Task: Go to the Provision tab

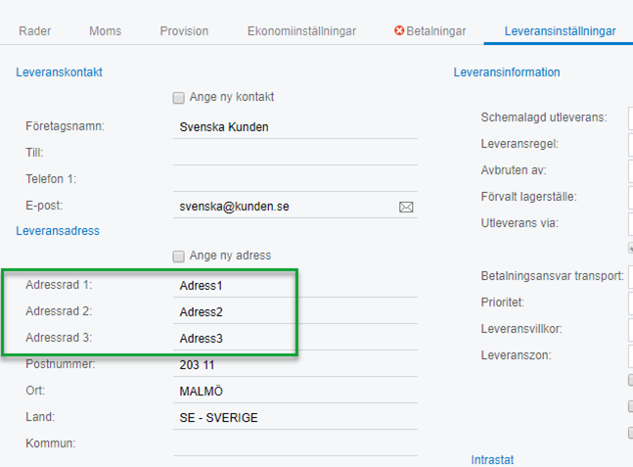Action: [x=184, y=31]
